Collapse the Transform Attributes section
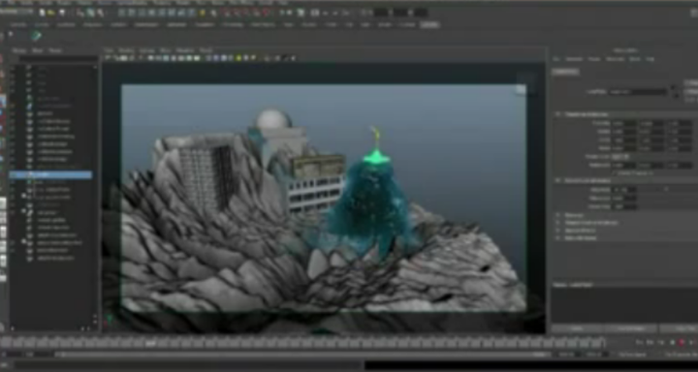The width and height of the screenshot is (698, 372). click(558, 114)
